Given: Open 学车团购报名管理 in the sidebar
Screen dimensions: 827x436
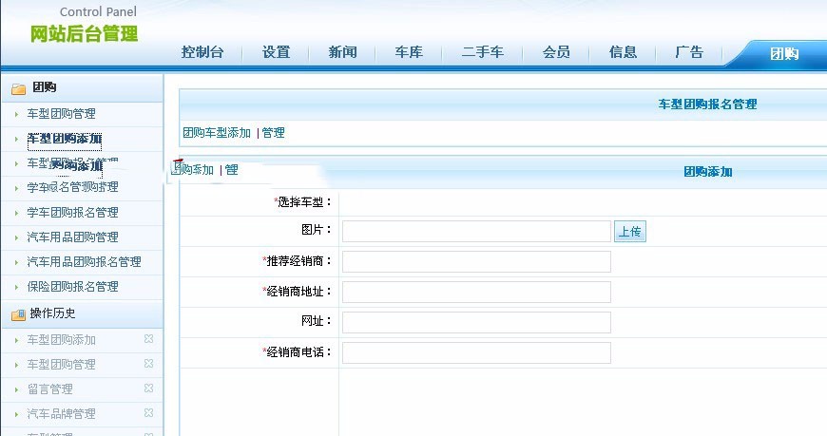Looking at the screenshot, I should tap(73, 213).
